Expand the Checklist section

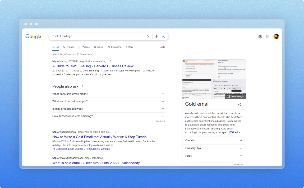[x=241, y=141]
